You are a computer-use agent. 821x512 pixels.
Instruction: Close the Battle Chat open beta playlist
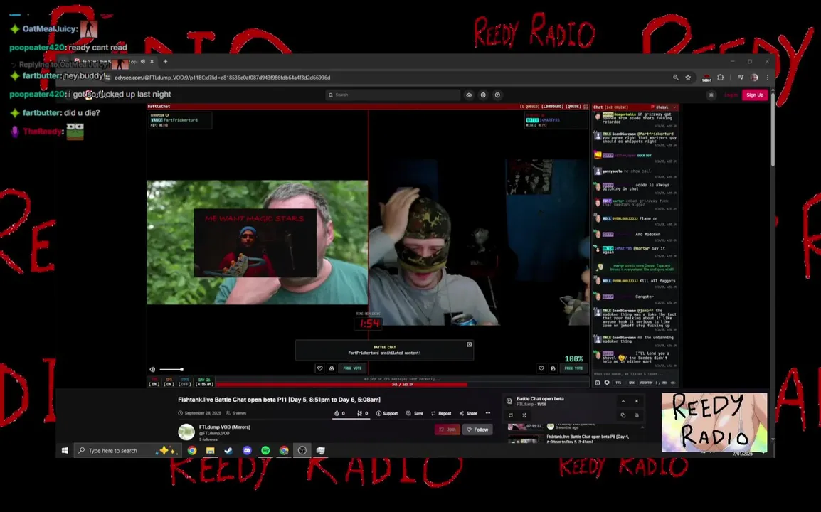pos(637,401)
